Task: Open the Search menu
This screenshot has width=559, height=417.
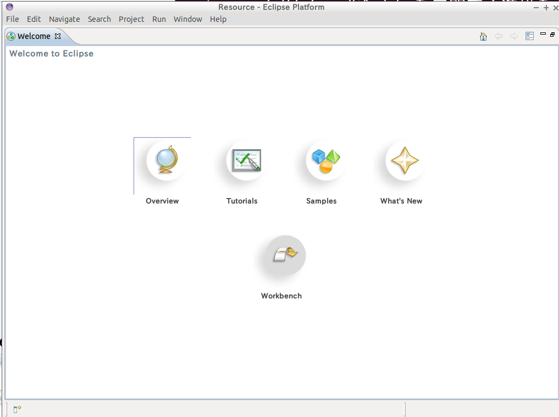Action: coord(99,19)
